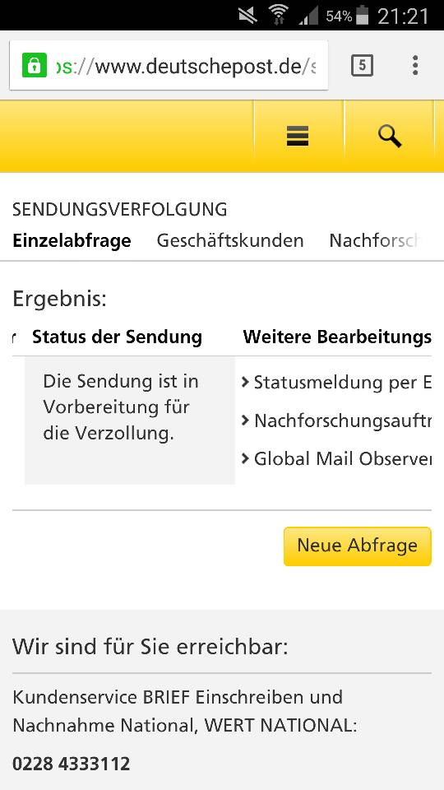Tap the deutschepost.de address bar
The image size is (444, 790).
click(x=169, y=66)
